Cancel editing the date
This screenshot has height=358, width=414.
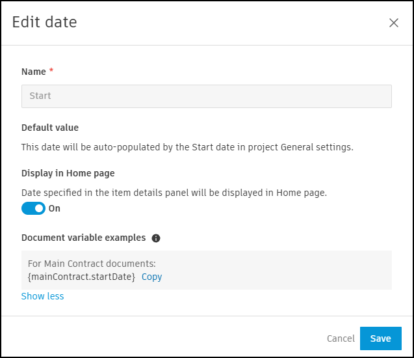[341, 338]
